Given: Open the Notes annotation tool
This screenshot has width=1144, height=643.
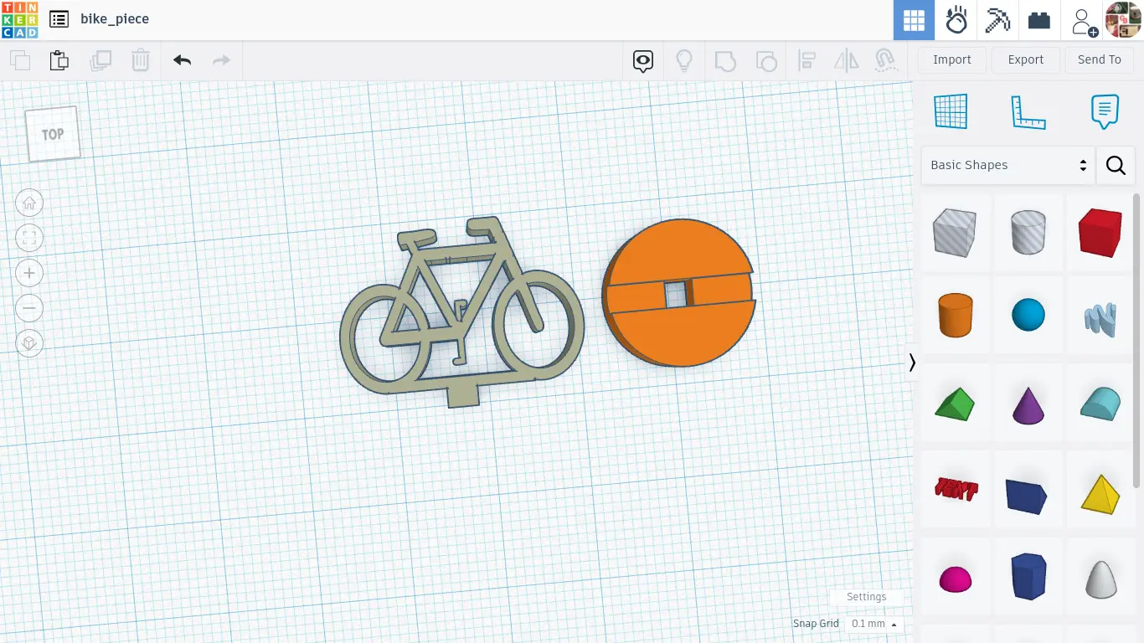Looking at the screenshot, I should 1105,110.
